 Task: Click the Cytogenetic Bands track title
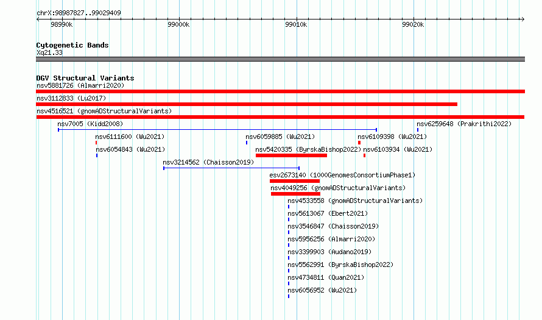click(x=72, y=45)
